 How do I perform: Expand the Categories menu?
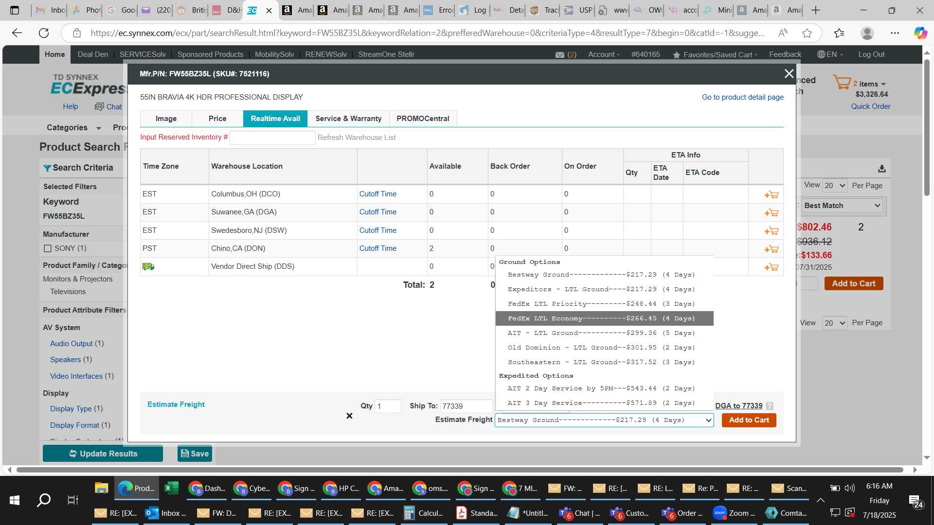(74, 127)
